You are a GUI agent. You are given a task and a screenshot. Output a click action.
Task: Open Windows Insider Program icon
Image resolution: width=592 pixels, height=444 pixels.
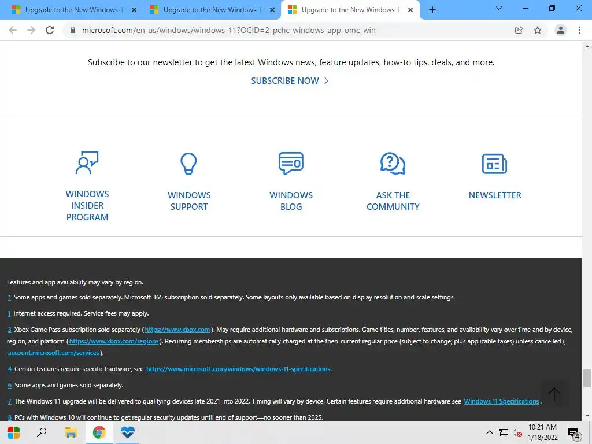click(x=87, y=162)
